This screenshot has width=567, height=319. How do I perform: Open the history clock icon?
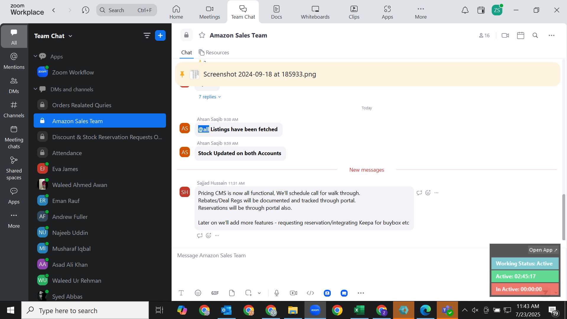tap(86, 10)
